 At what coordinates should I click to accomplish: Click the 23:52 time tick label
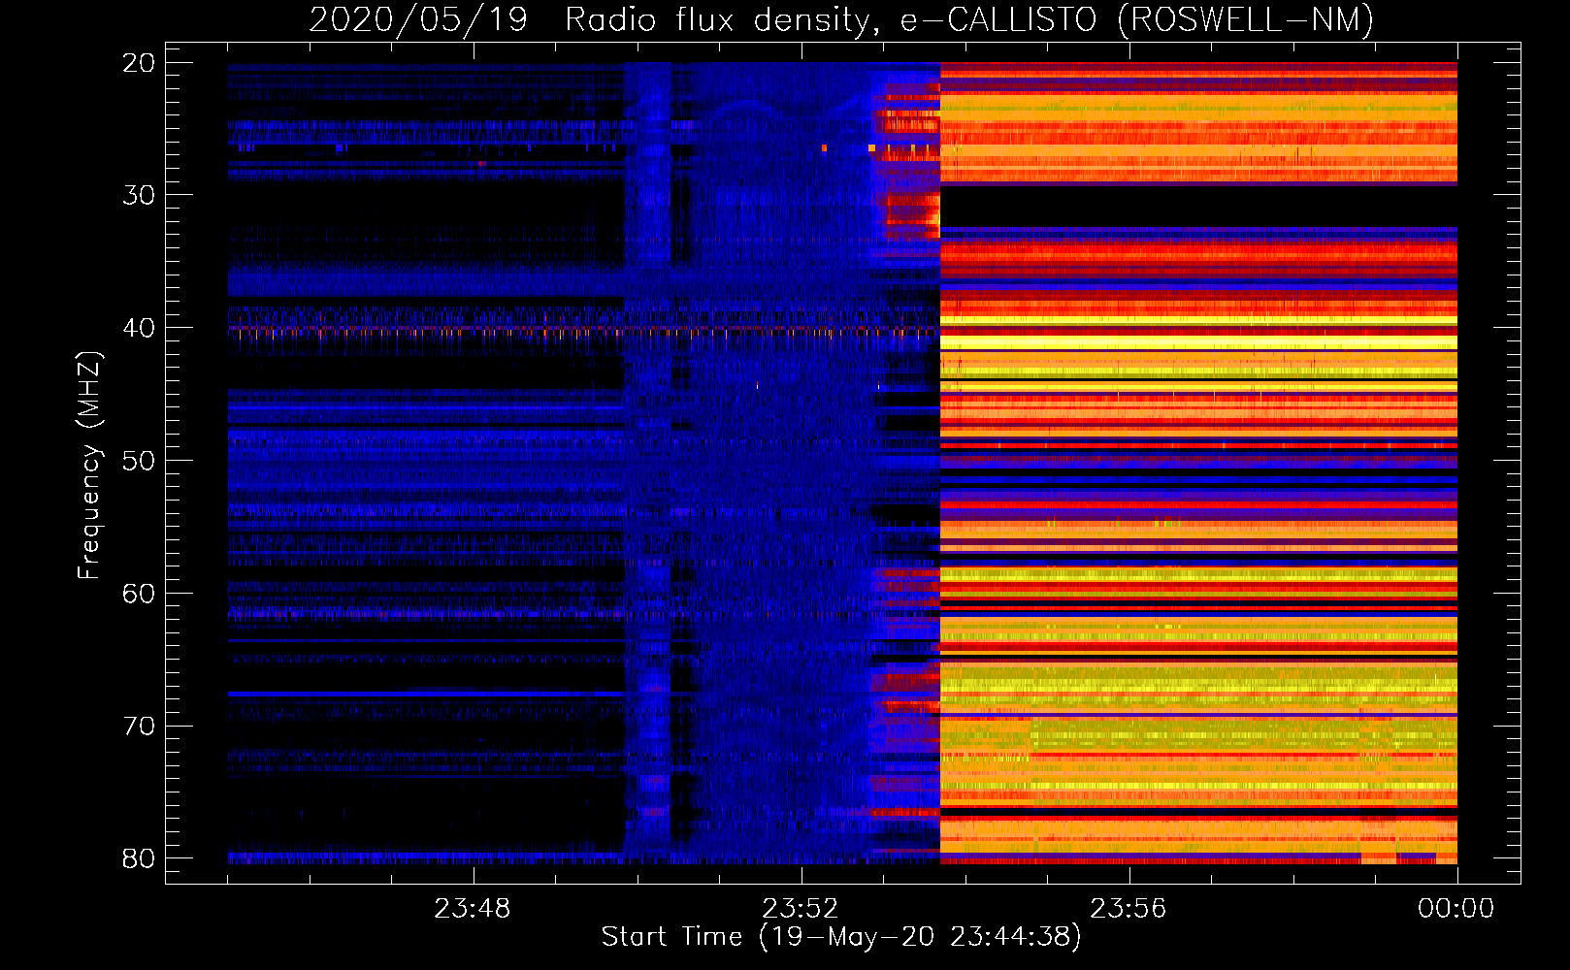point(800,909)
